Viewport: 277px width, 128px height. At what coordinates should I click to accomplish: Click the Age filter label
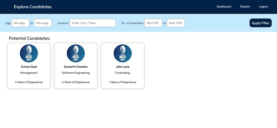tap(8, 23)
